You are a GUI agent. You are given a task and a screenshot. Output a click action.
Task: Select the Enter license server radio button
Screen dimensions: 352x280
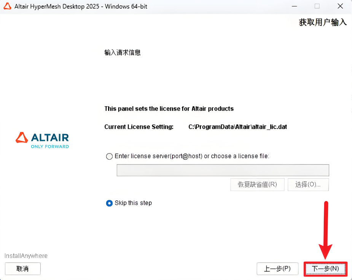pos(109,156)
